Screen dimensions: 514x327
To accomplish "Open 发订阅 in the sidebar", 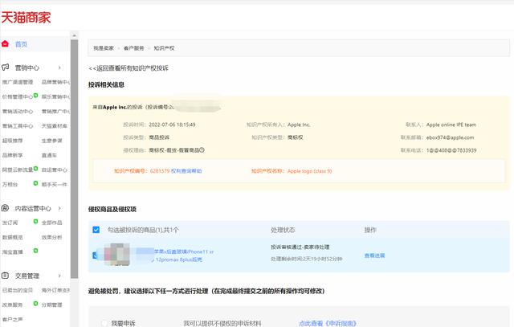I will tap(10, 223).
